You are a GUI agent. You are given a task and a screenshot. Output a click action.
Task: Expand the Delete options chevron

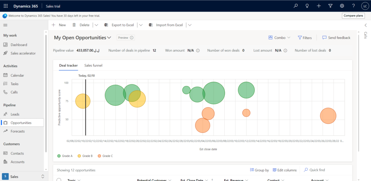(x=96, y=25)
